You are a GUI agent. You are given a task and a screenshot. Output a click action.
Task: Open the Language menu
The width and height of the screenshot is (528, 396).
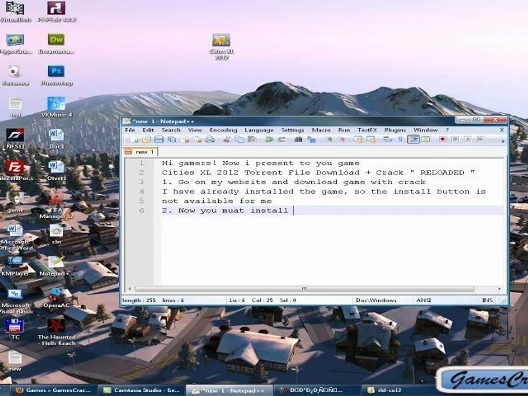(259, 130)
